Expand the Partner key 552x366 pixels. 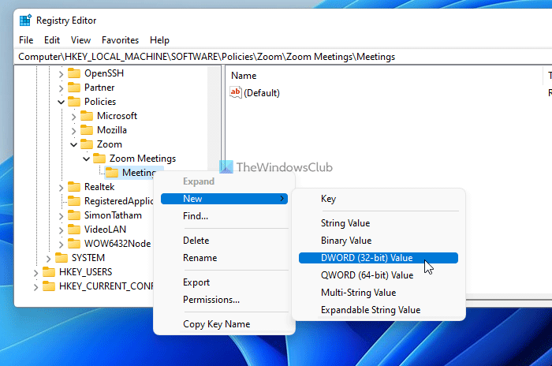point(61,88)
